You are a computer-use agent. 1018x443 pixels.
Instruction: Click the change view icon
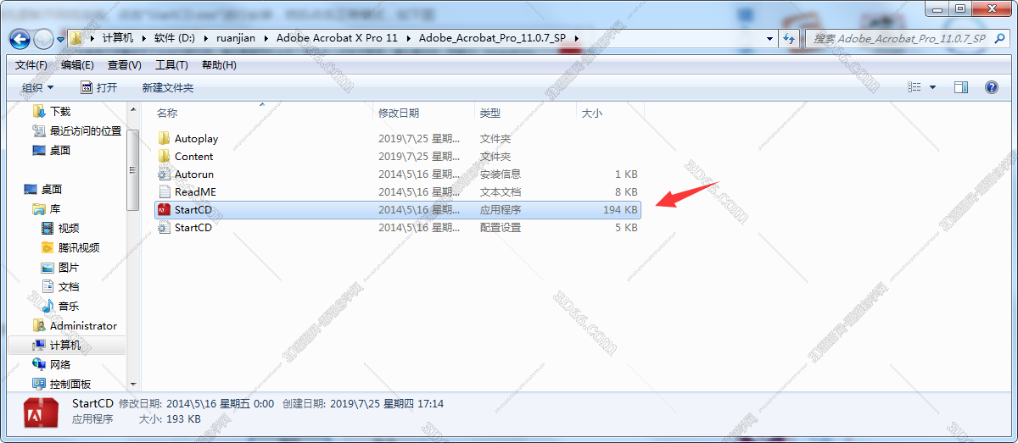click(x=915, y=87)
